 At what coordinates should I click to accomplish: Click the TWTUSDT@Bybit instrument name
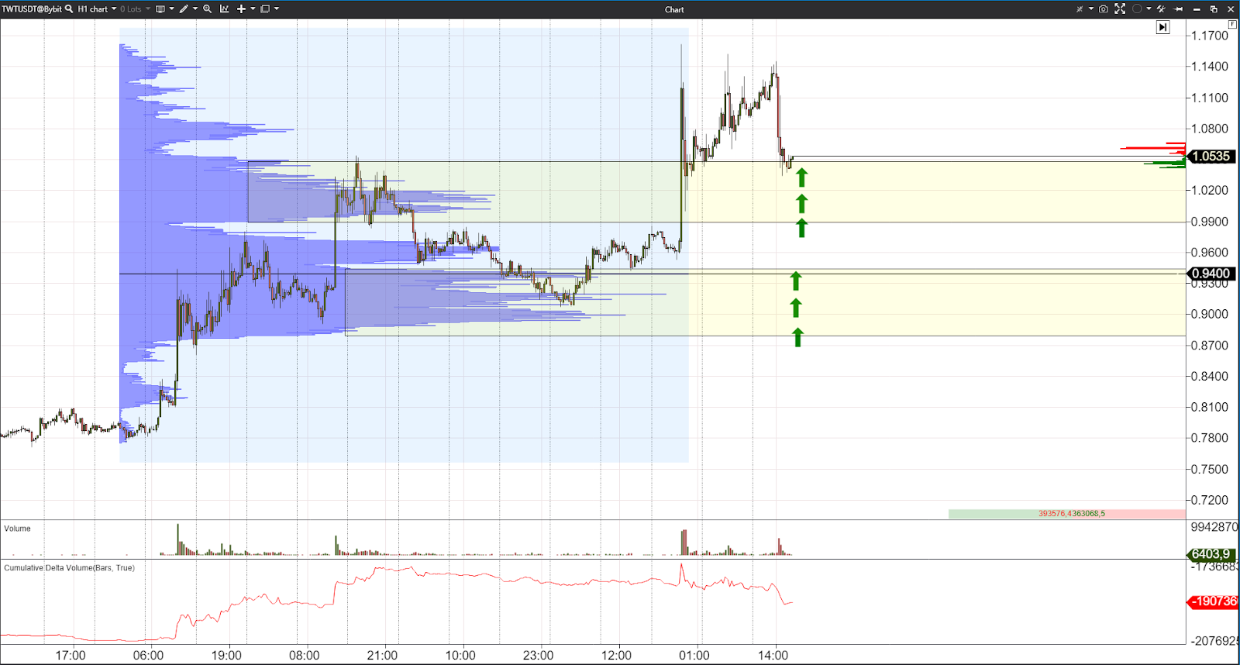(x=32, y=9)
